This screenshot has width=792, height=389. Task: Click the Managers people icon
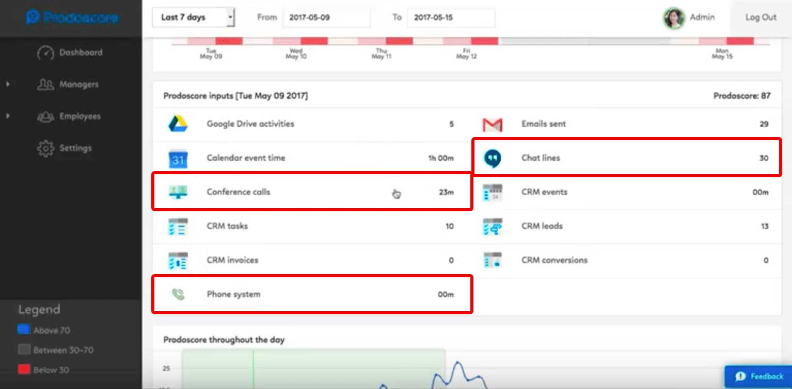pyautogui.click(x=45, y=84)
